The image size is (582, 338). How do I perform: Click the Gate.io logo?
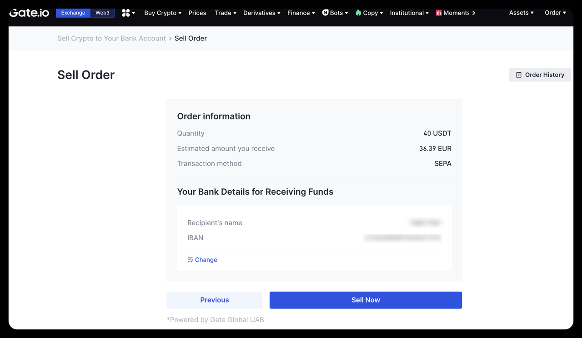[x=29, y=13]
